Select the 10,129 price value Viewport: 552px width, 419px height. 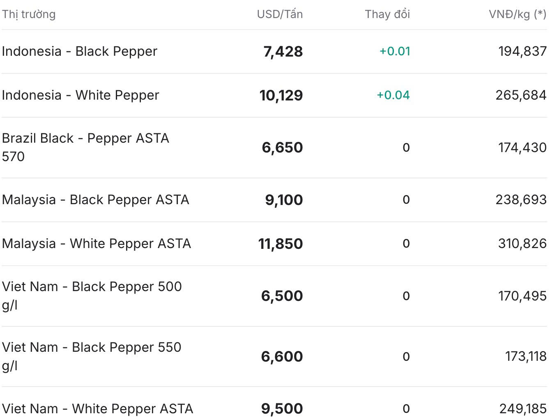pos(281,96)
